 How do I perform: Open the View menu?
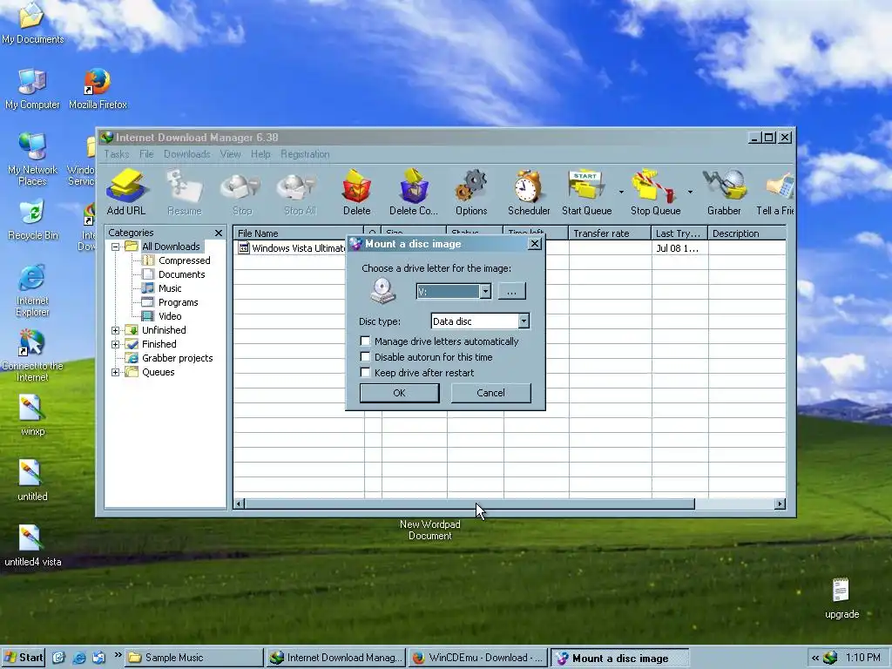[230, 154]
